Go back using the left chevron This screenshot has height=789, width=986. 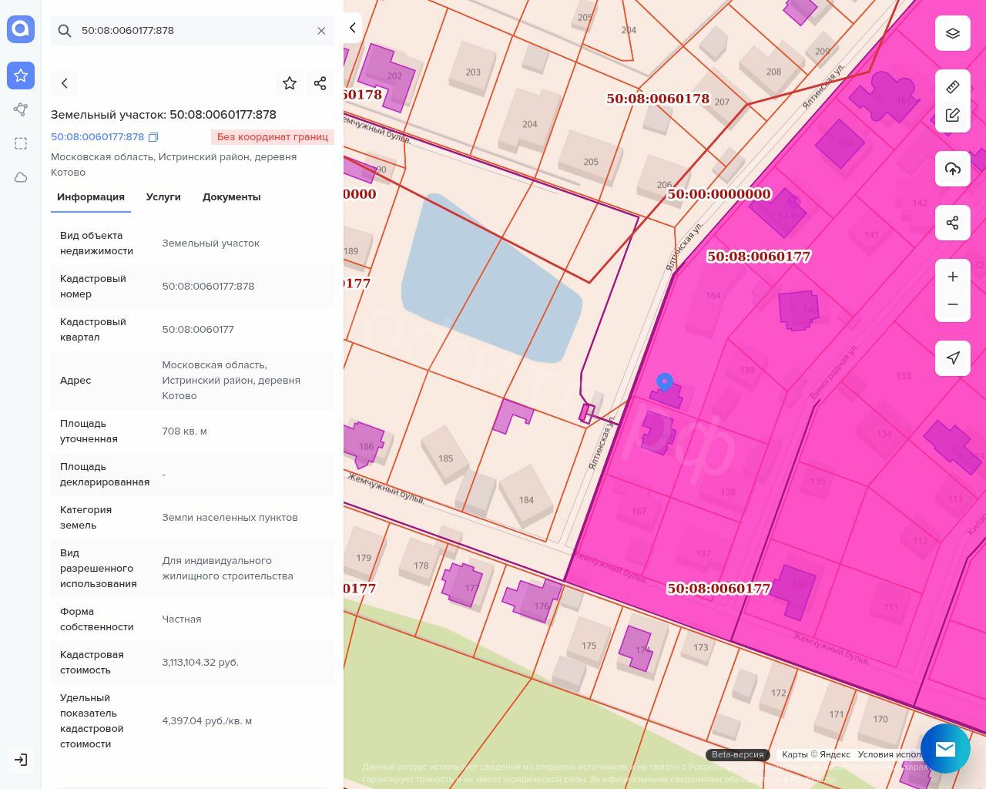[65, 83]
